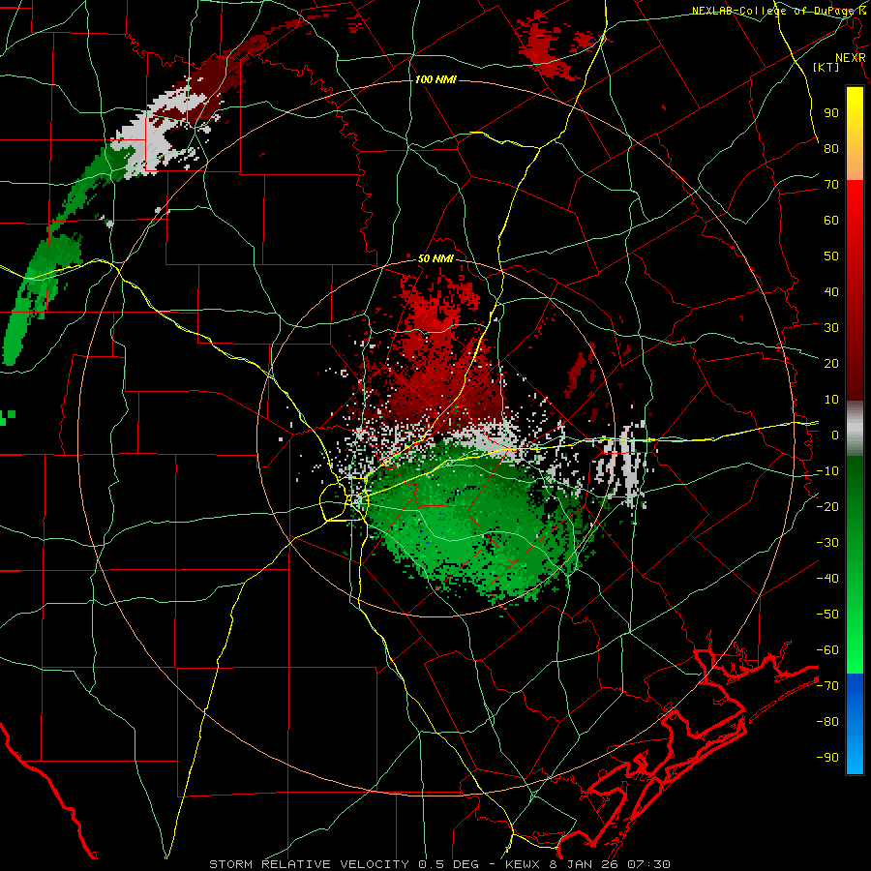Viewport: 871px width, 871px height.
Task: Click the positive 30 knot scale label
Action: point(831,328)
